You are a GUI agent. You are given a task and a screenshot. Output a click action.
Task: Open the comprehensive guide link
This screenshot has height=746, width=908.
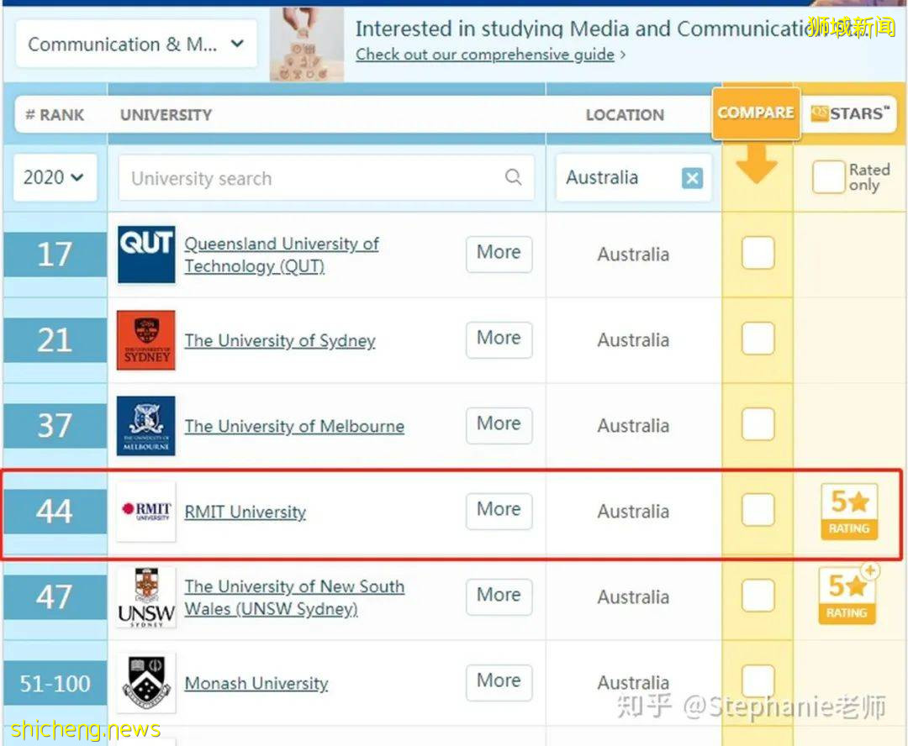pyautogui.click(x=484, y=55)
